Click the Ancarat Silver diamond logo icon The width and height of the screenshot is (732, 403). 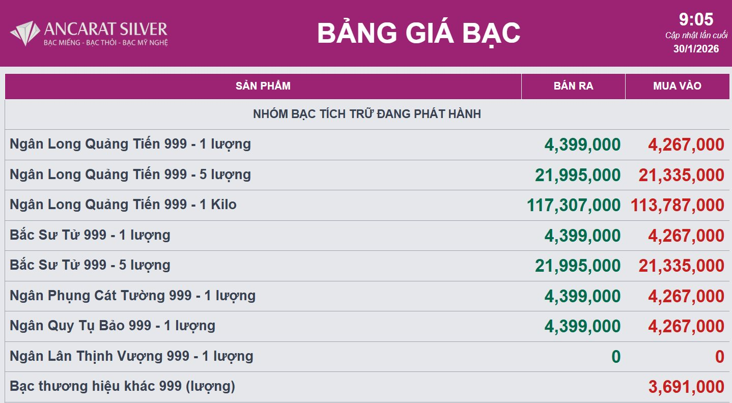pos(24,34)
